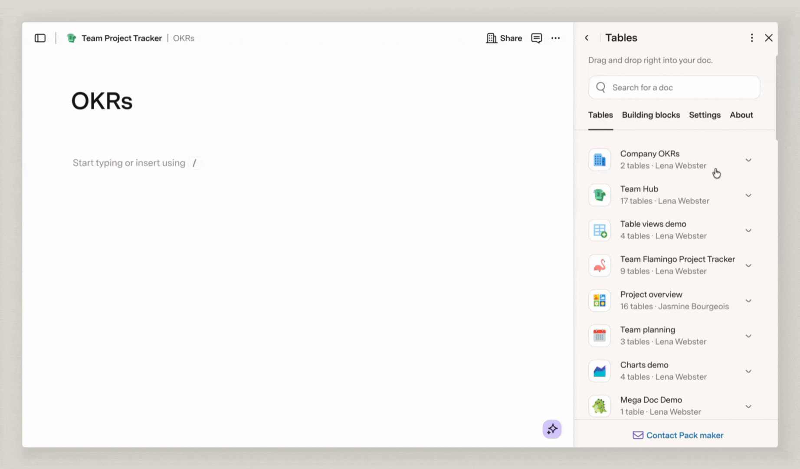Expand the Team Flamingo Project Tracker chevron
Image resolution: width=800 pixels, height=469 pixels.
[748, 266]
